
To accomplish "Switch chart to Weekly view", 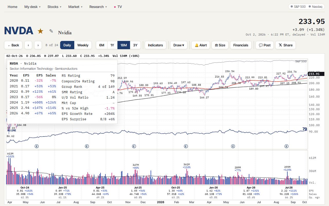I will click(x=83, y=45).
